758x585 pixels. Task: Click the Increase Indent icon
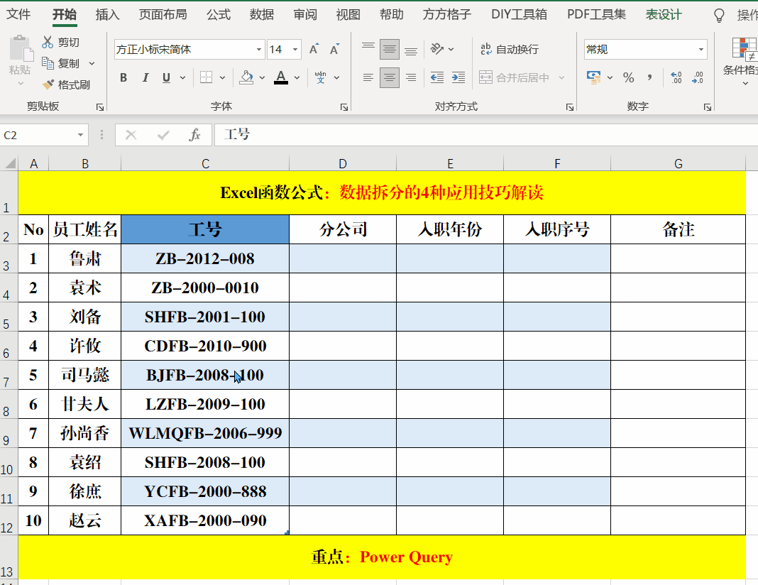click(458, 77)
